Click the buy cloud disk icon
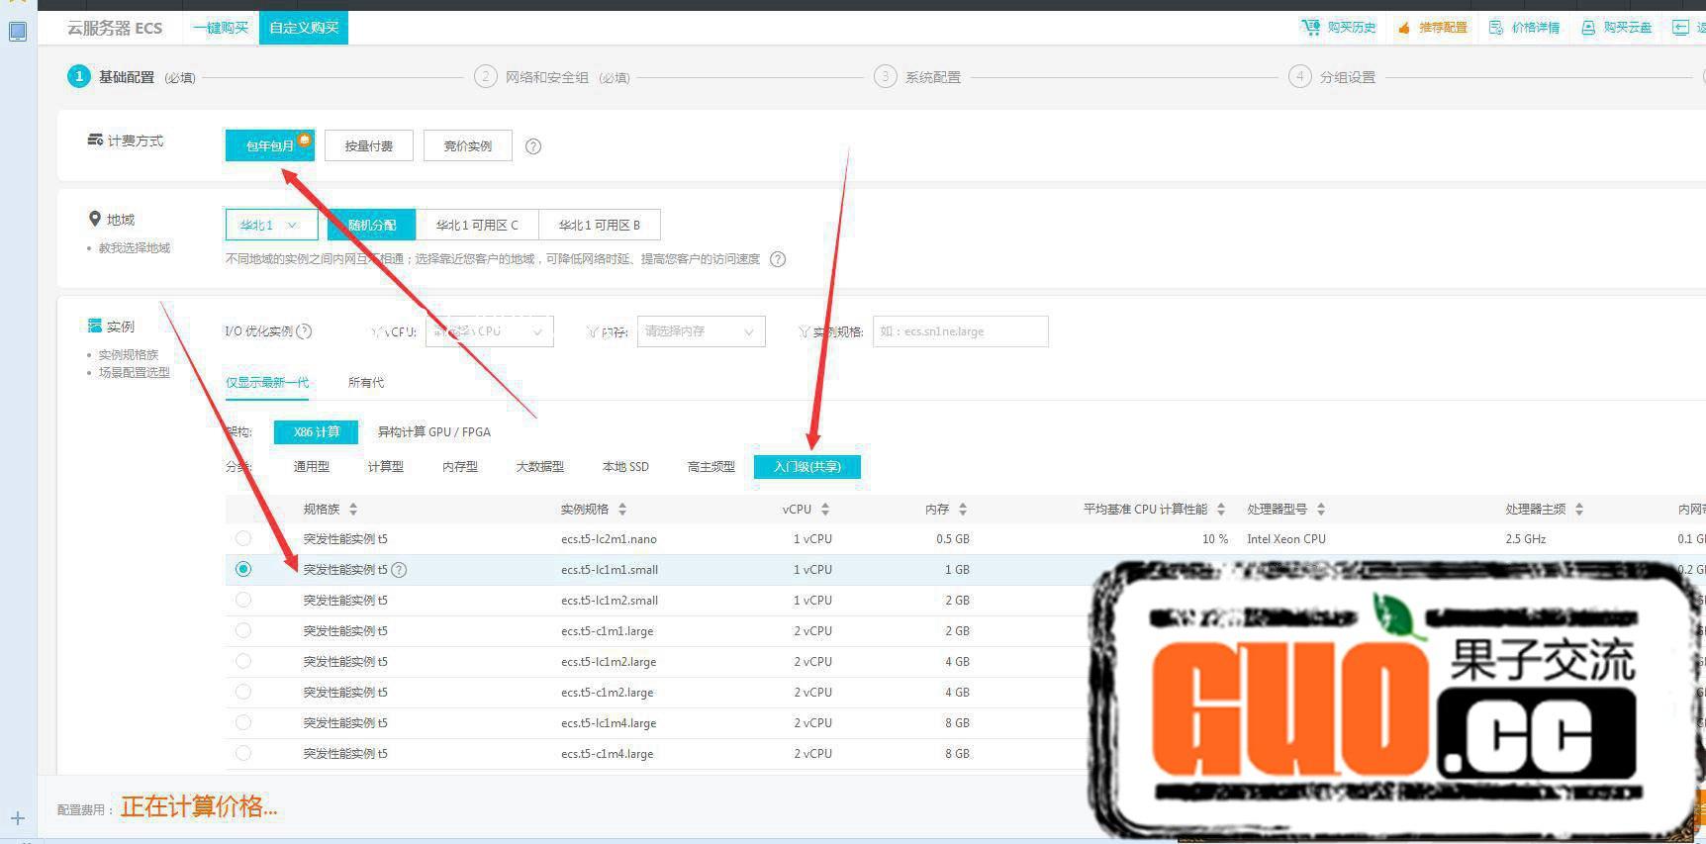This screenshot has width=1706, height=844. [1587, 28]
